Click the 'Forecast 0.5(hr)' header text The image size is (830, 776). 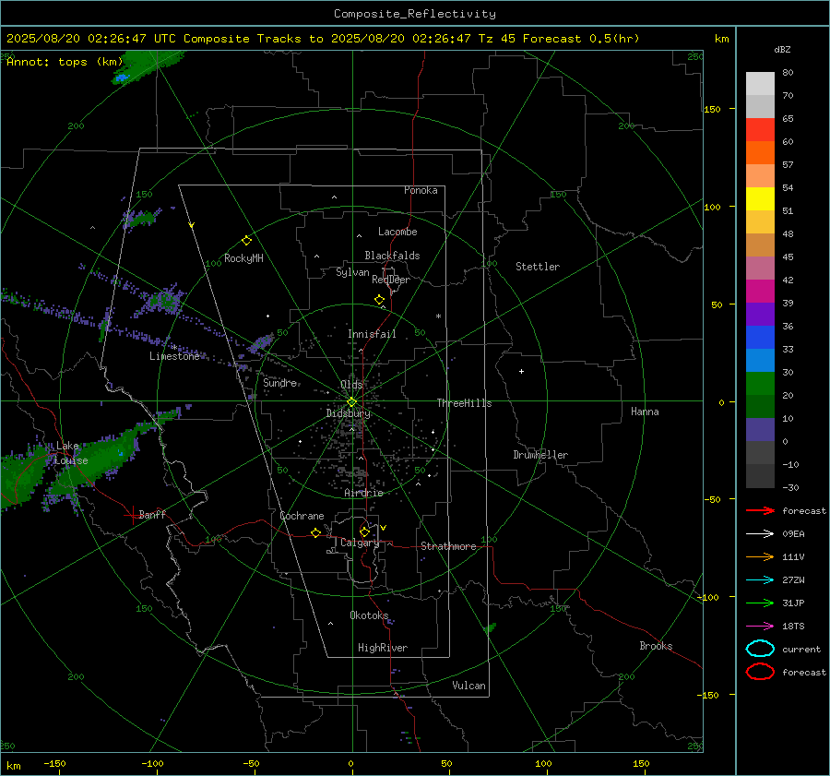point(581,39)
